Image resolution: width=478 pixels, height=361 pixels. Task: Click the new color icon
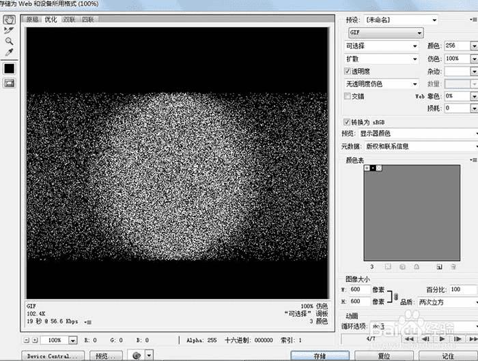[x=439, y=267]
